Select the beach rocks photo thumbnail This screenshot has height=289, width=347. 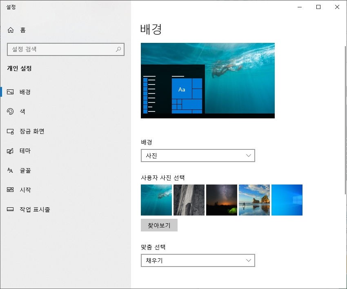point(254,200)
